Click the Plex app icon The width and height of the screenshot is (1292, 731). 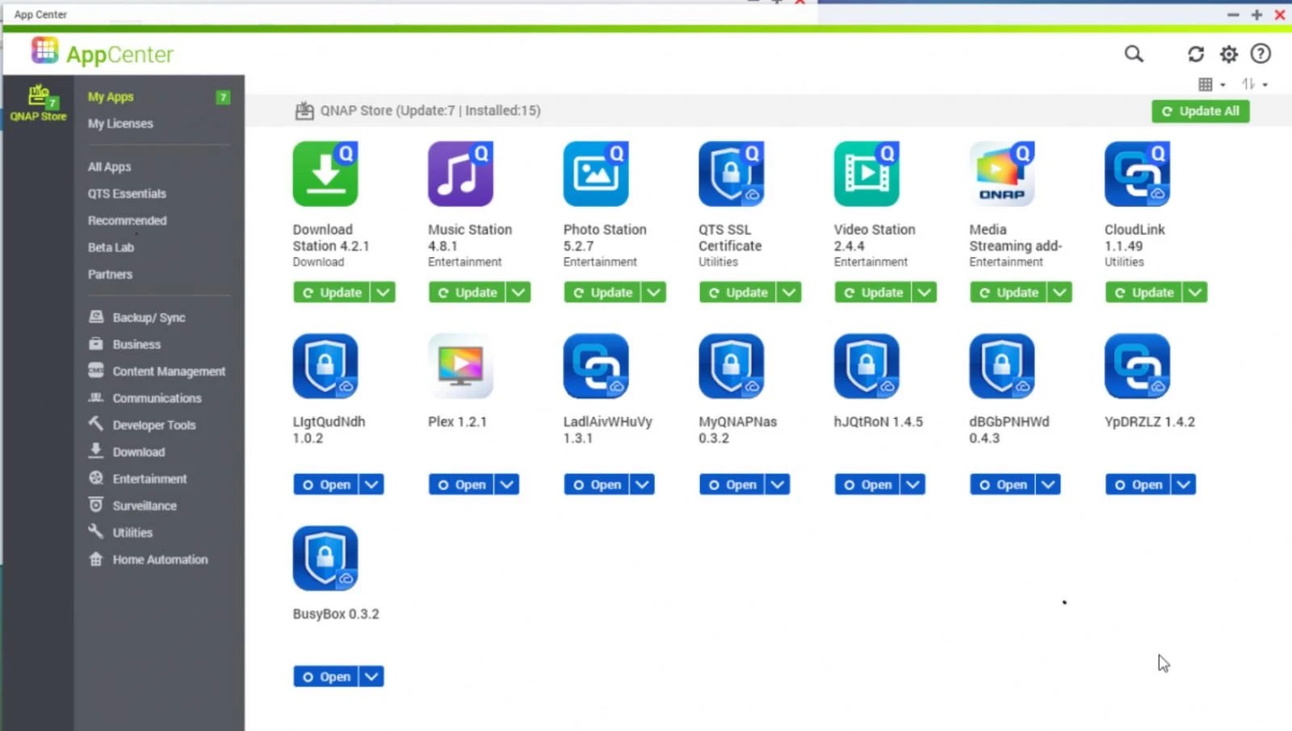click(460, 366)
